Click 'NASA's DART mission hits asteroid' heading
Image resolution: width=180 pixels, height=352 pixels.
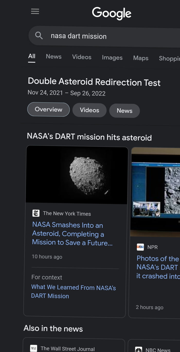pyautogui.click(x=89, y=137)
